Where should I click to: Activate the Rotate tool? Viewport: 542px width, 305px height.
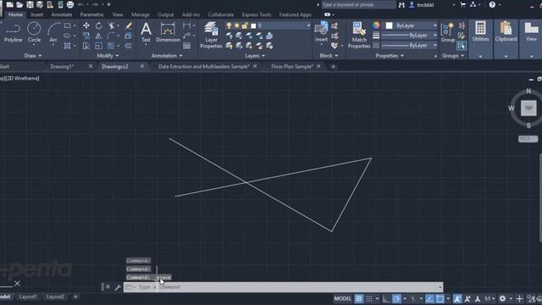98,25
